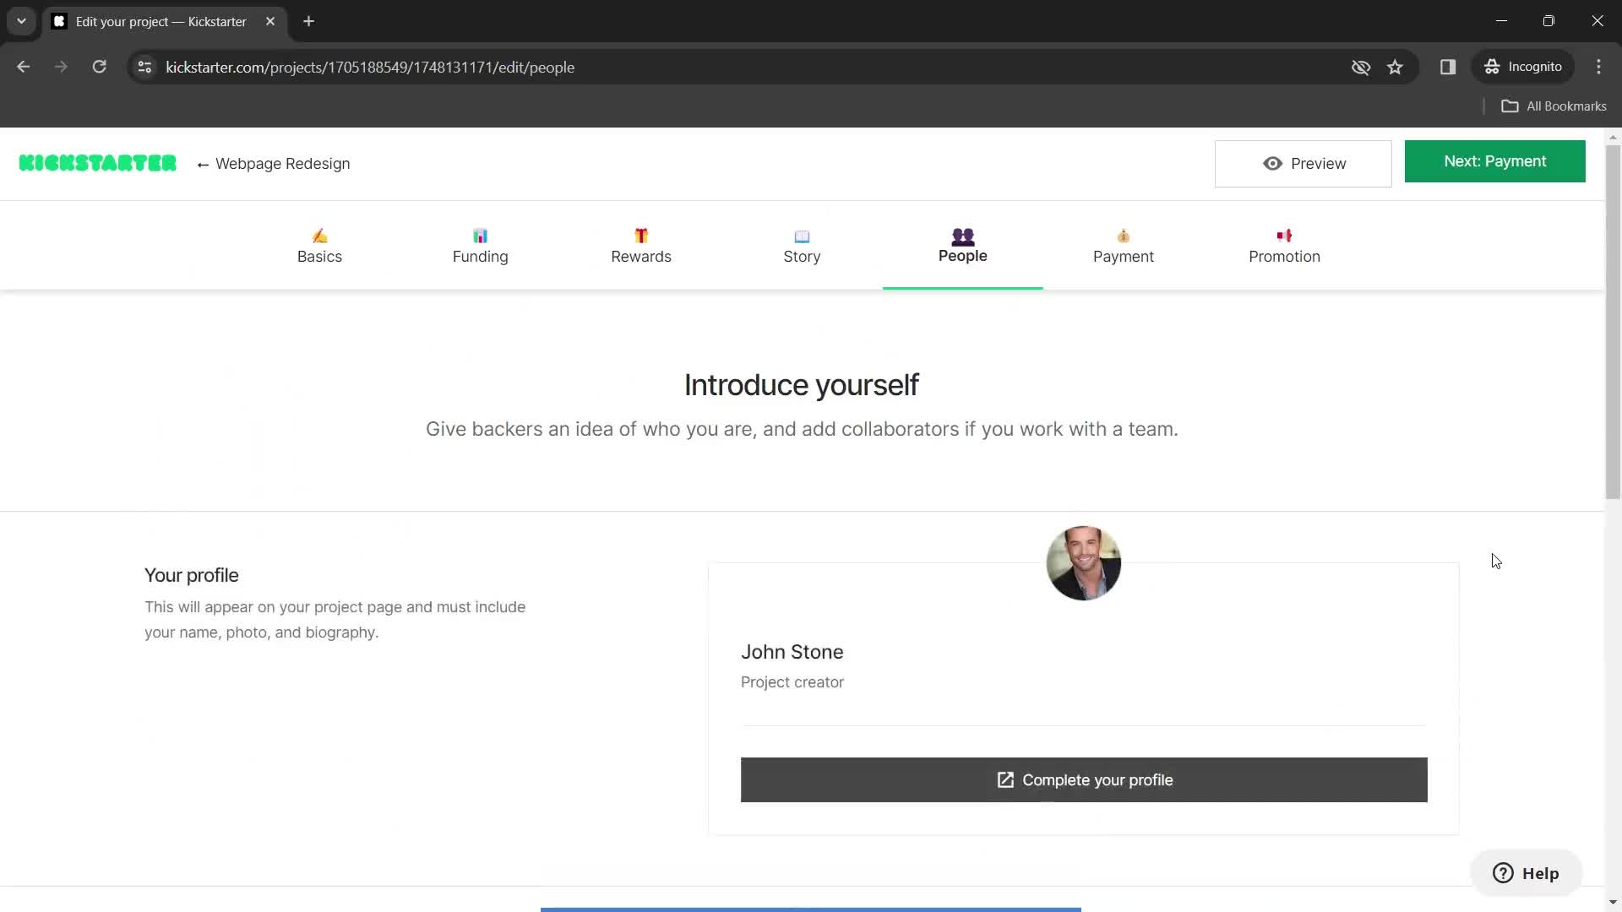Click the back arrow to Webpage Redesign
The height and width of the screenshot is (912, 1622).
pos(203,164)
